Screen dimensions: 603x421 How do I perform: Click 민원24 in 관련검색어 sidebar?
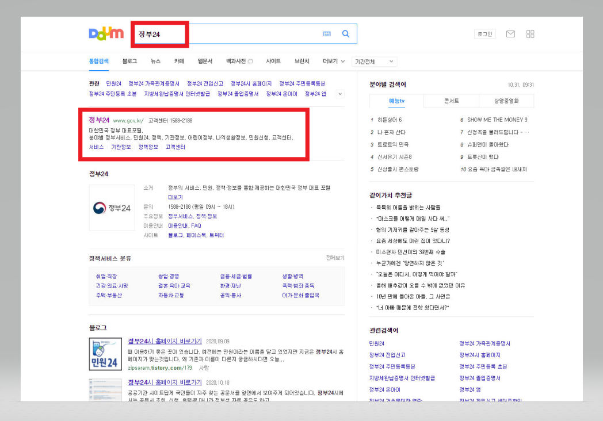coord(376,344)
